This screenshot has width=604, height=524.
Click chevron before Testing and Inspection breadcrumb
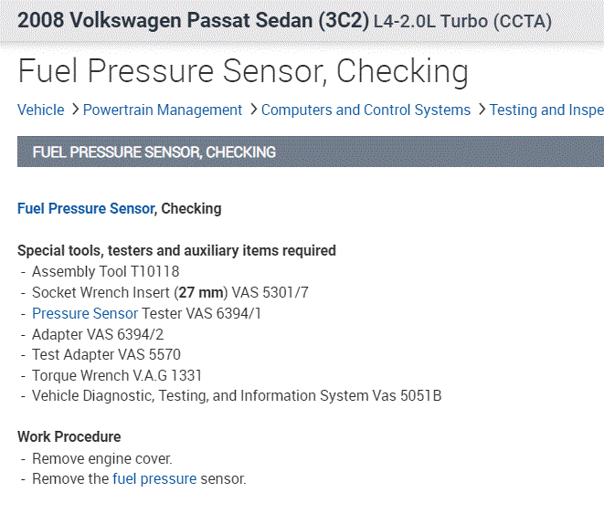tap(481, 110)
